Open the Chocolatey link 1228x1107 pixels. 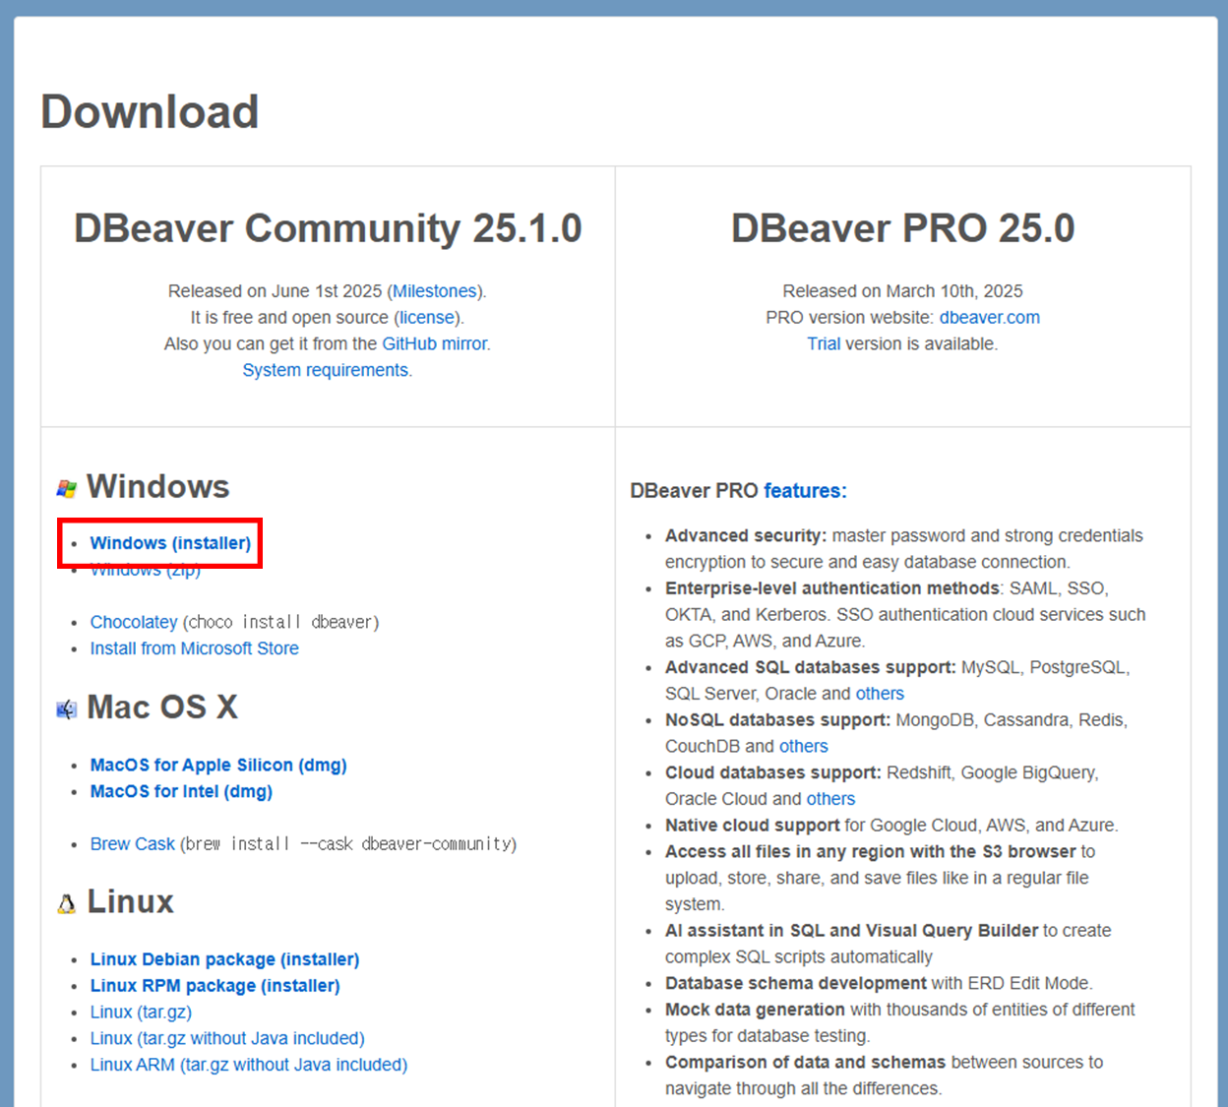pyautogui.click(x=134, y=622)
